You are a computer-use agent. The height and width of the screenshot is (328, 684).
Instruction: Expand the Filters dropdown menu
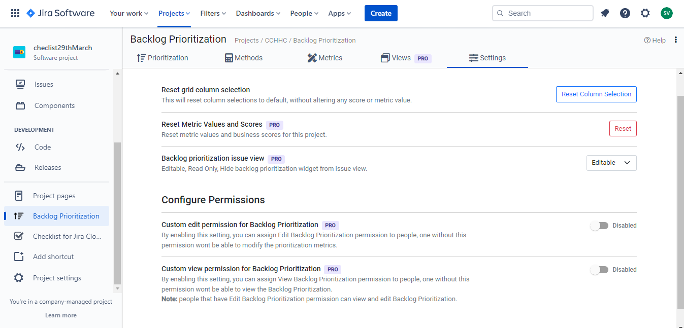(x=213, y=13)
